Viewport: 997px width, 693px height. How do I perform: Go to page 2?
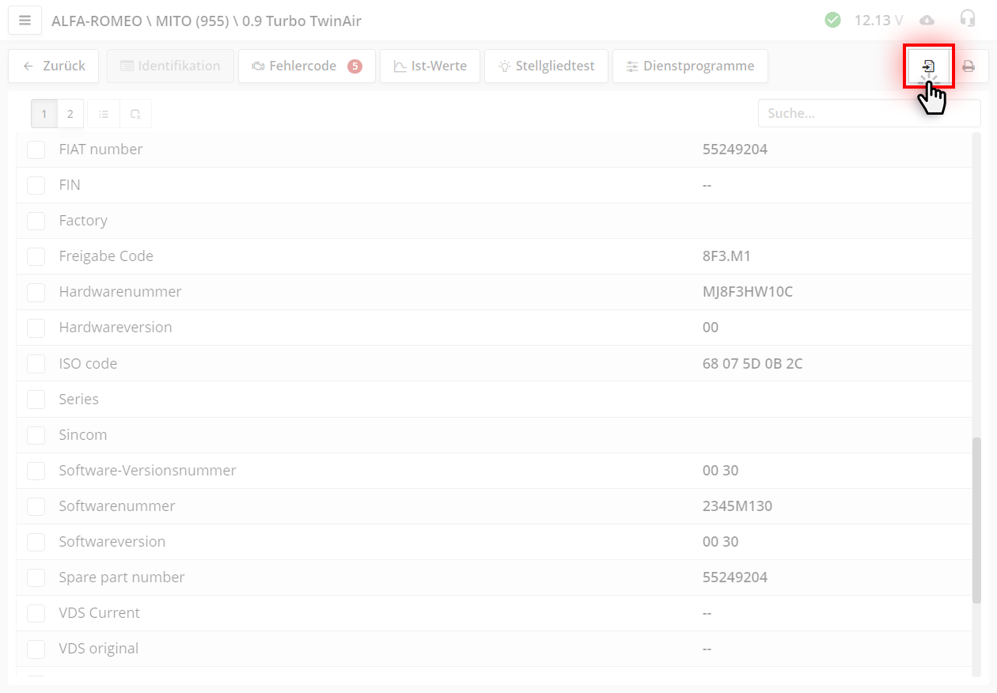point(70,114)
